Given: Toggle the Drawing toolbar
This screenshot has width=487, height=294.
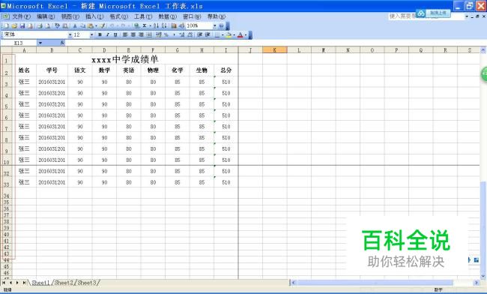Looking at the screenshot, I should [x=182, y=25].
